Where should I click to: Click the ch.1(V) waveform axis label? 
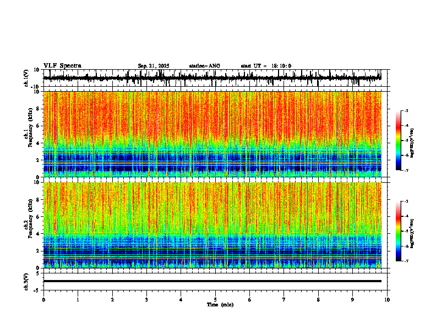(x=26, y=78)
